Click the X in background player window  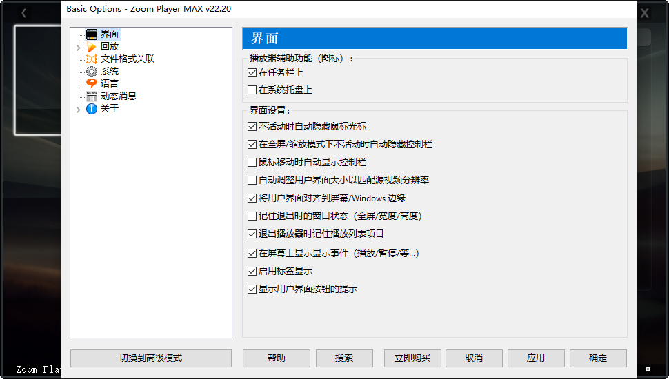click(645, 13)
